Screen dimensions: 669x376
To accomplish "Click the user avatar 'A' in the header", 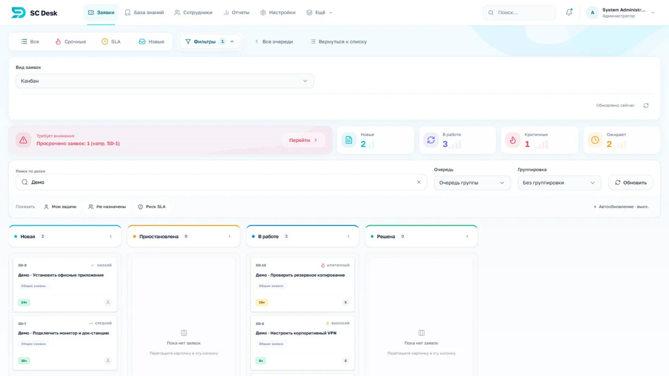I will pos(592,13).
